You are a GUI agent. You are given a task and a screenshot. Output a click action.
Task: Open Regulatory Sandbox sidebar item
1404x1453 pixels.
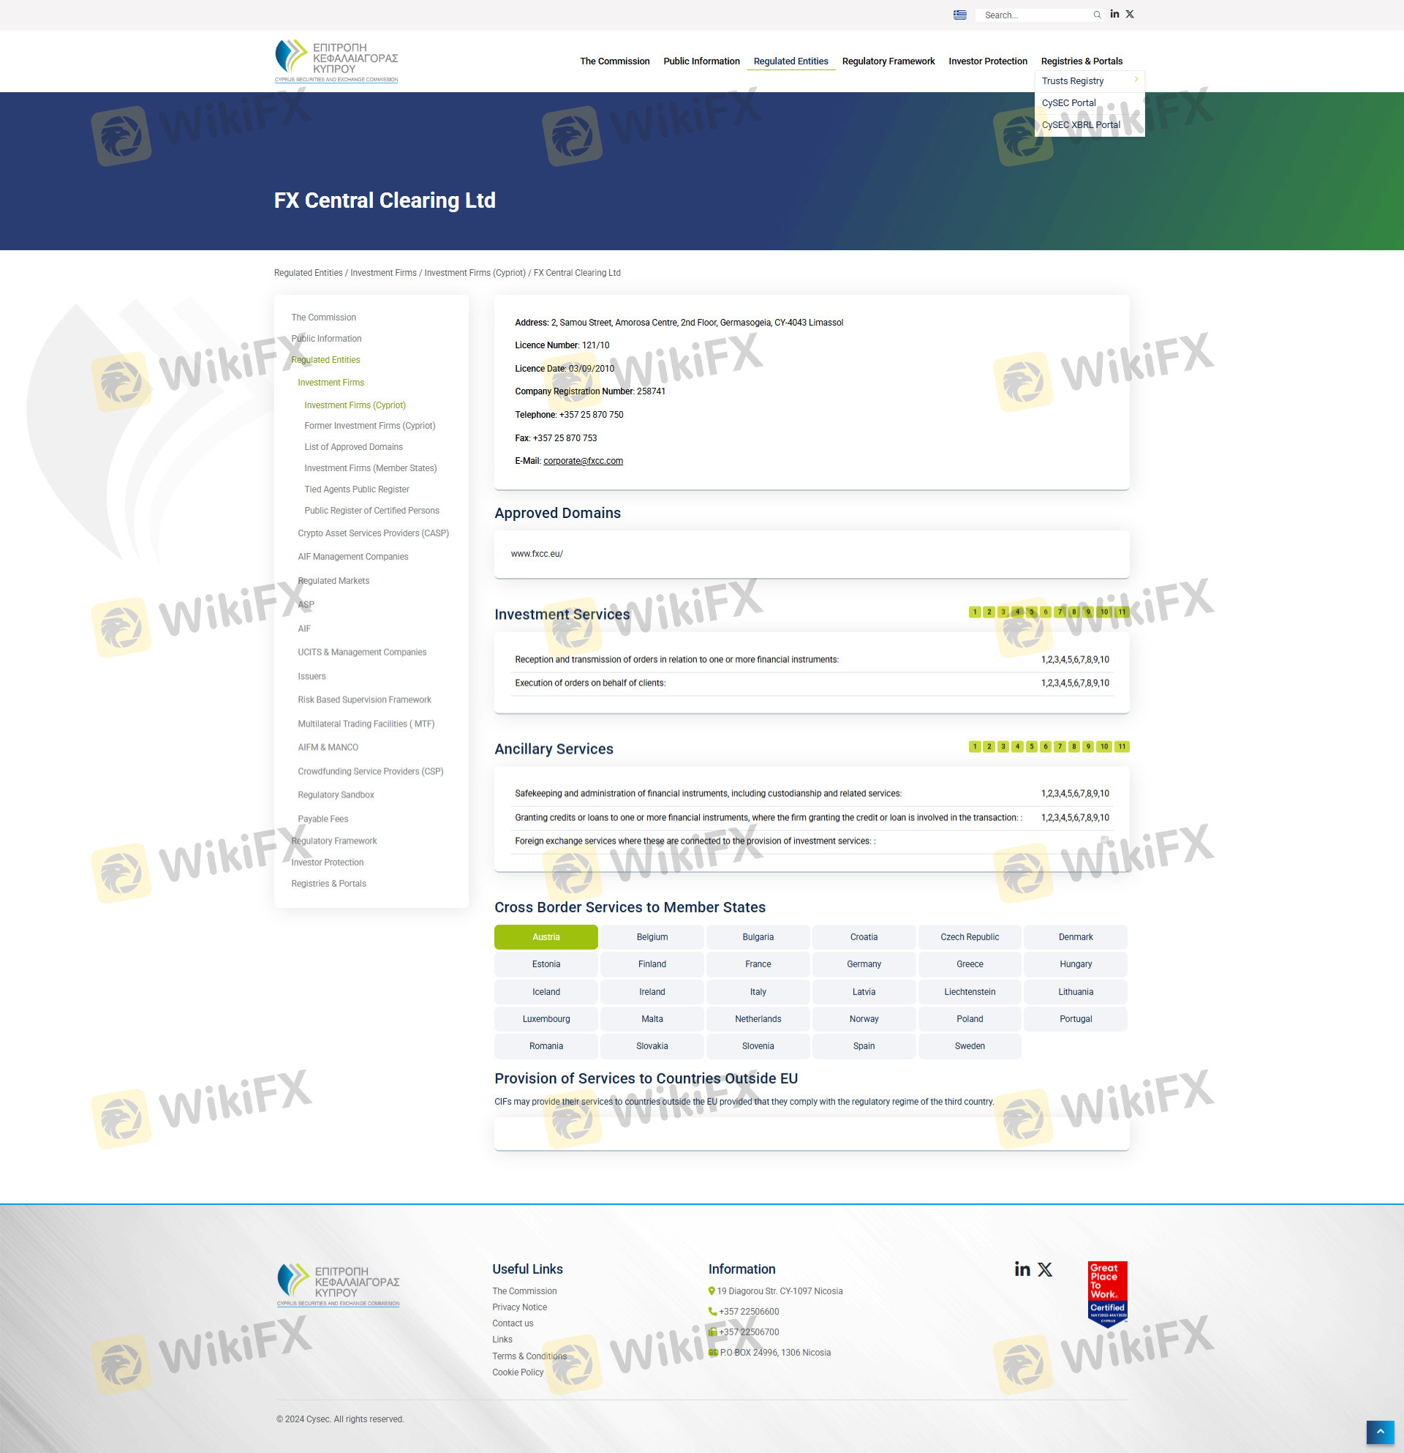pos(336,795)
